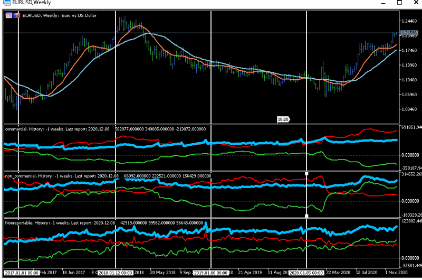Click the EURUSD chart window title icon

pyautogui.click(x=7, y=3)
